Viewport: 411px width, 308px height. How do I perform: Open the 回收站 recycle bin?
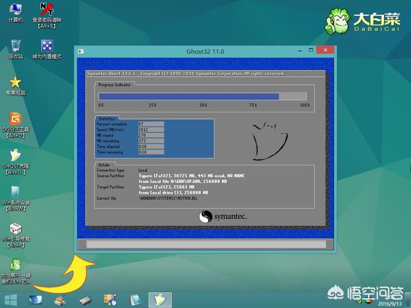pyautogui.click(x=15, y=49)
